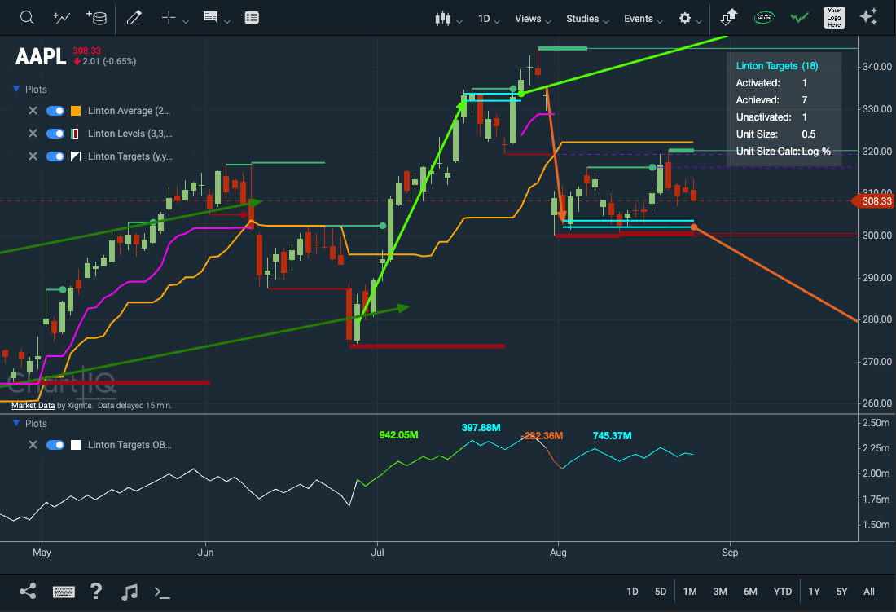This screenshot has width=896, height=612.
Task: Click the Linton Targets (y,y...) legend label
Action: 130,156
